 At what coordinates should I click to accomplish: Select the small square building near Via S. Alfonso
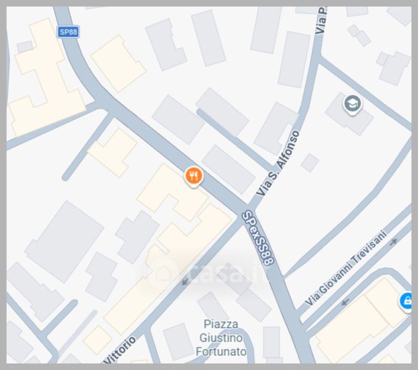(x=310, y=162)
